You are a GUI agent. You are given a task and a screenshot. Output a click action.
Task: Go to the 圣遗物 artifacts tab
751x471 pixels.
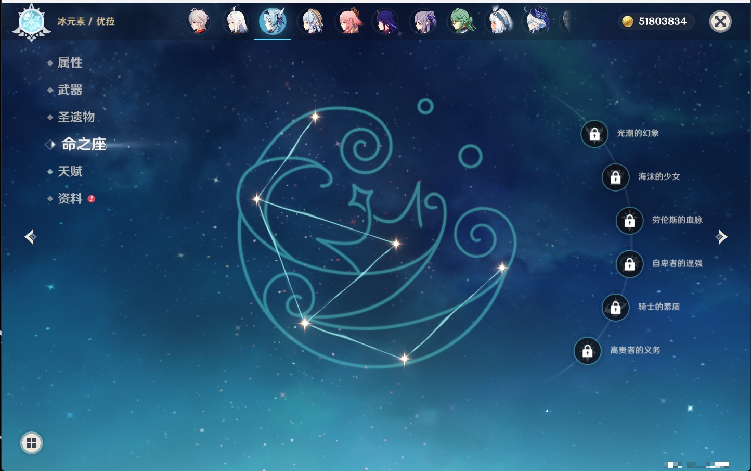coord(76,117)
